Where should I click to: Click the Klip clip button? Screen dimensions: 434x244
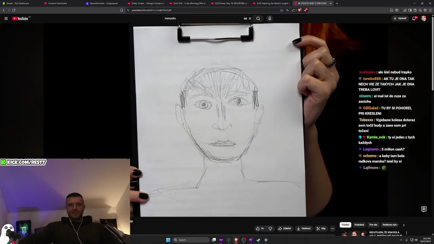click(x=321, y=228)
